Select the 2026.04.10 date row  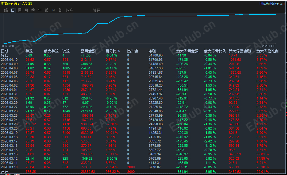pos(9,60)
